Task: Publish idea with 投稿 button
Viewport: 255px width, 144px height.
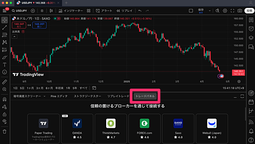Action: 249,11
